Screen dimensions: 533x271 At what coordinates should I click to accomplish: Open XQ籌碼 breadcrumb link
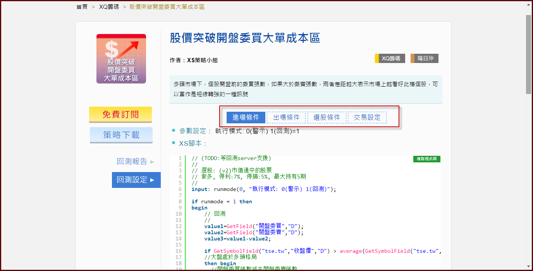pyautogui.click(x=109, y=7)
